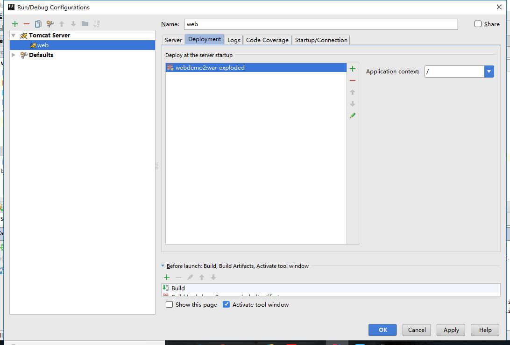The image size is (510, 345).
Task: Add deployment artifact with green plus
Action: point(353,69)
